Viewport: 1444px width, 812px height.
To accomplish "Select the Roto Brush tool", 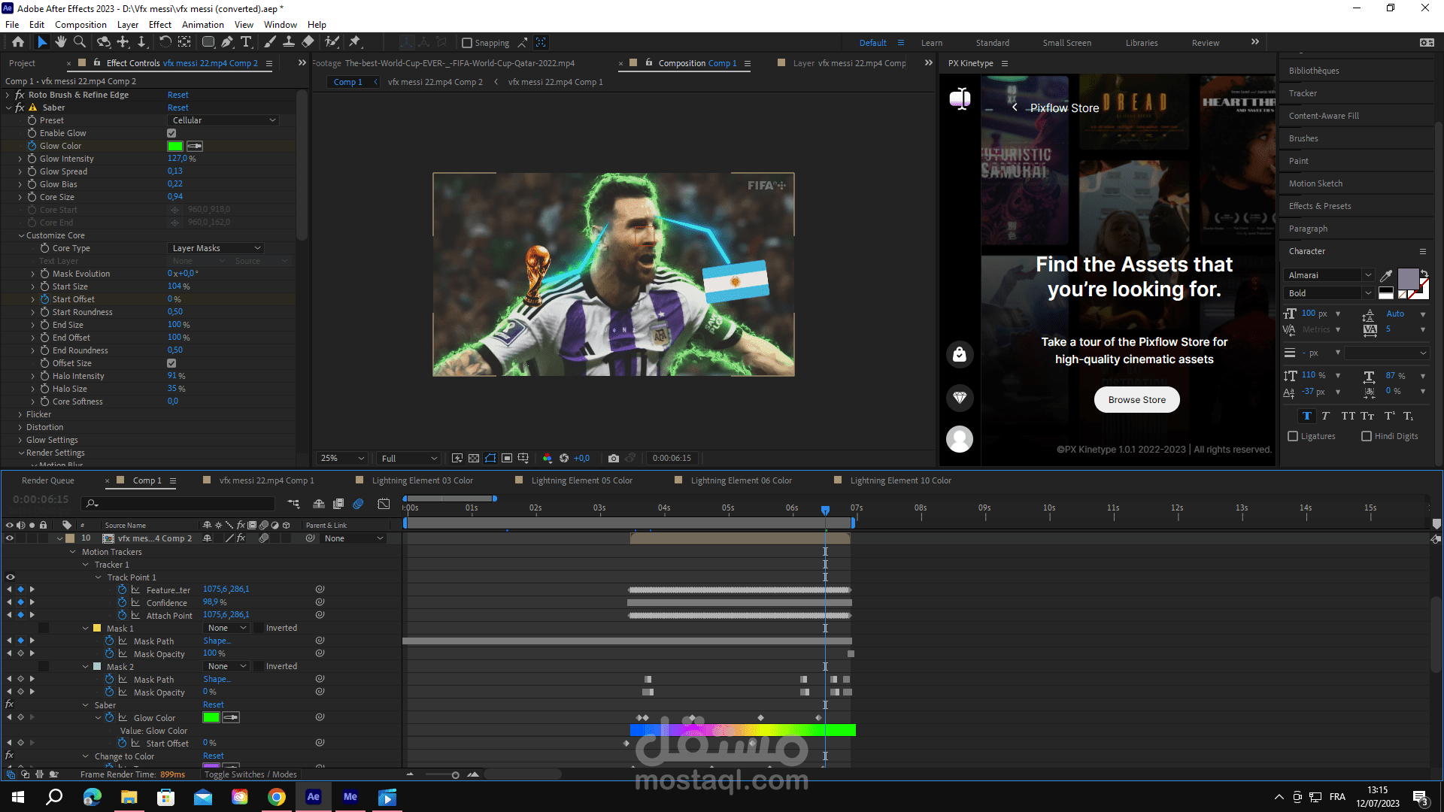I will pyautogui.click(x=332, y=42).
